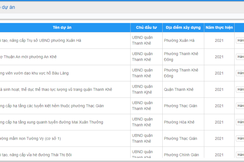
Task: Click year 2021 in the Xuân Hà row
Action: pos(219,40)
